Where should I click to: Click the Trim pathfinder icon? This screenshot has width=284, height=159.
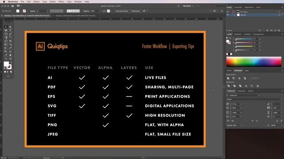[235, 86]
